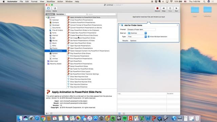This screenshot has width=217, height=122.
Task: Show the log list view icon
Action: coord(119,114)
